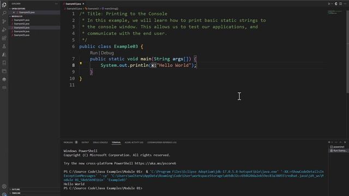Select Example03.java under Open Editors
The width and height of the screenshot is (349, 196).
[27, 13]
